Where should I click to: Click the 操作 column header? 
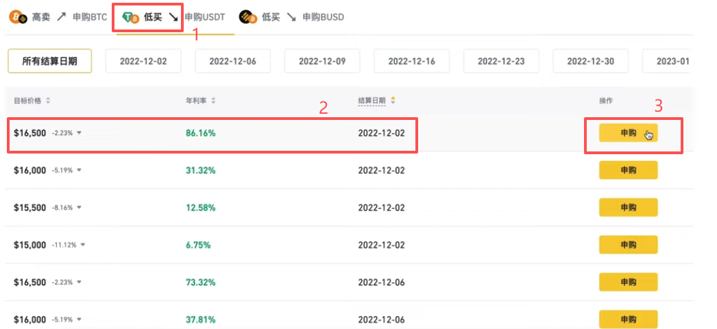tap(606, 101)
